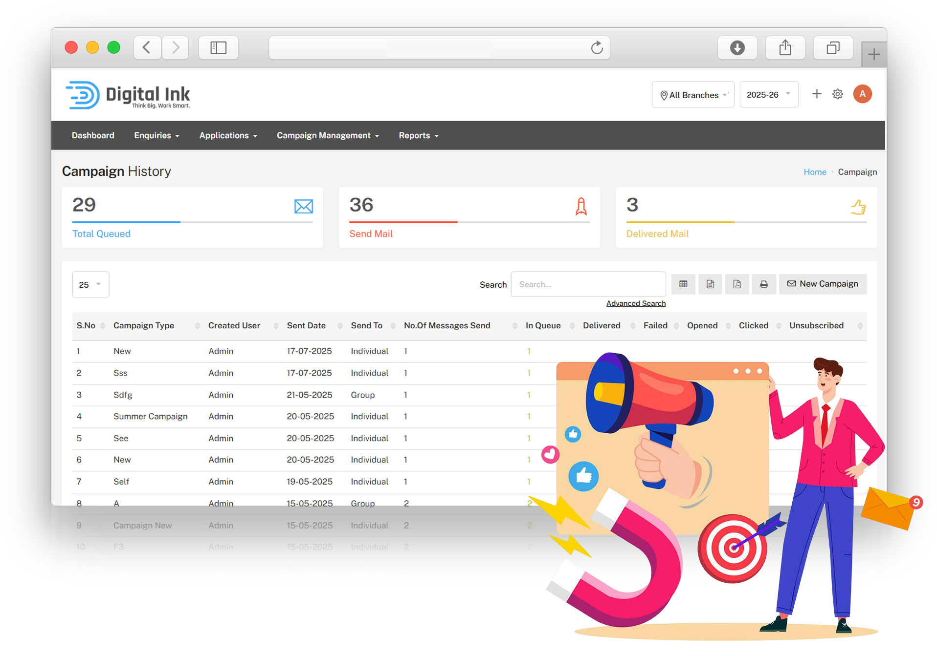937x656 pixels.
Task: Sort table by Sent Date column
Action: tap(306, 326)
